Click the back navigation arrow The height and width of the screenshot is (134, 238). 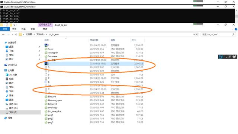click(x=3, y=35)
